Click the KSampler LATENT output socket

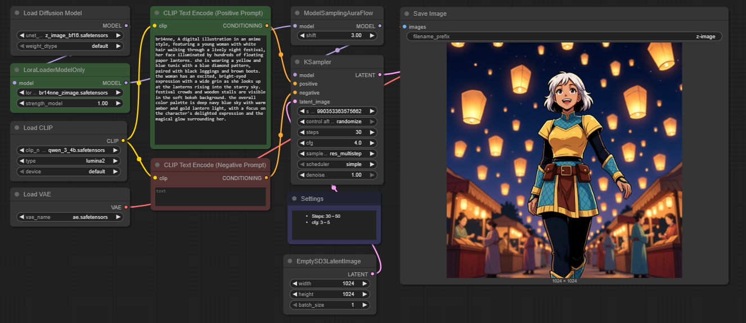click(x=380, y=75)
